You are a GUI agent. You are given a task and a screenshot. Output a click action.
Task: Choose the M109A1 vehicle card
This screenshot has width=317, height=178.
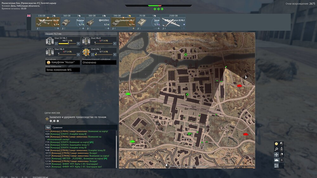click(98, 22)
